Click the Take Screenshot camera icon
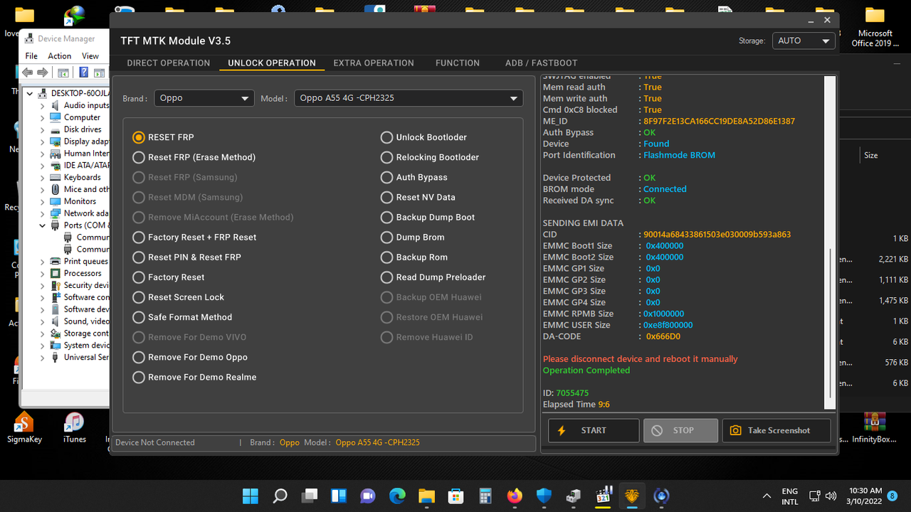Screen dimensions: 911x512 737,430
